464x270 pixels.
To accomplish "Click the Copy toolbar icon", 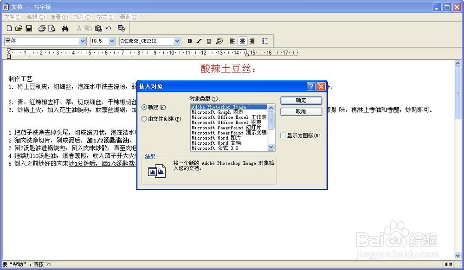I will pyautogui.click(x=89, y=28).
